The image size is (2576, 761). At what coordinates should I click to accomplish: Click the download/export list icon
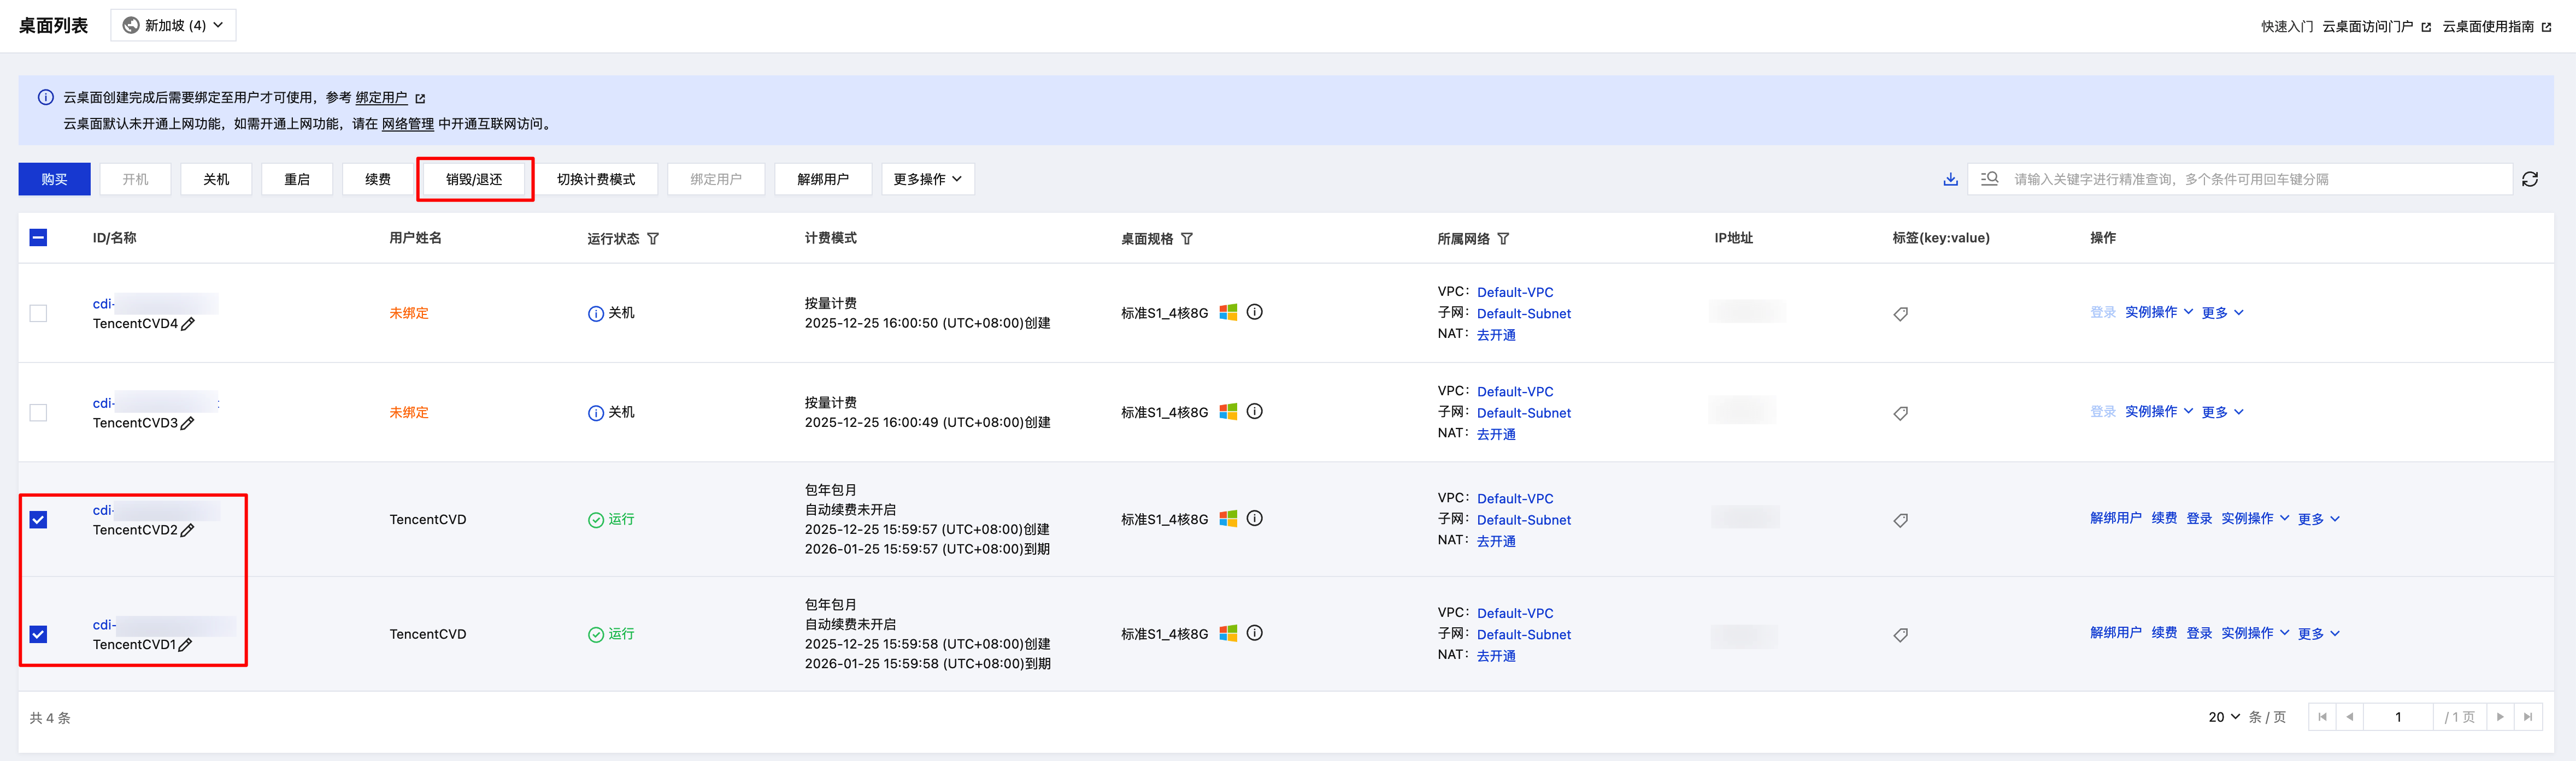point(1950,180)
